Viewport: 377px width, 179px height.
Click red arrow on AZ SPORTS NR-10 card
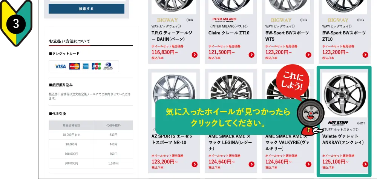(x=195, y=164)
